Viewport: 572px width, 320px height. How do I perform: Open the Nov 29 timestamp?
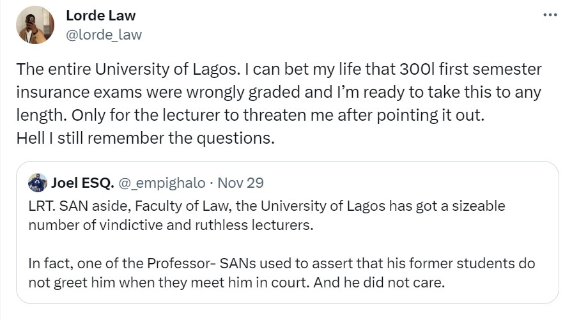(240, 183)
